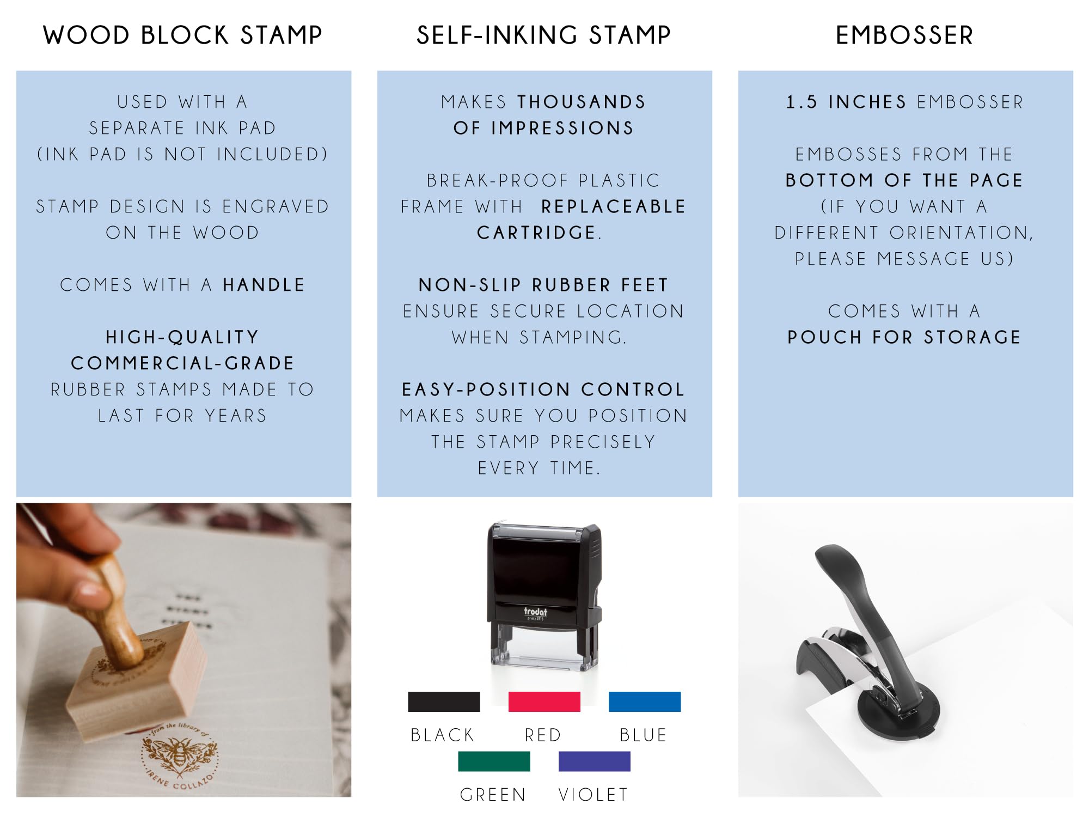Click the "1.5 INCHES" bold text
Image resolution: width=1089 pixels, height=817 pixels.
click(x=846, y=102)
